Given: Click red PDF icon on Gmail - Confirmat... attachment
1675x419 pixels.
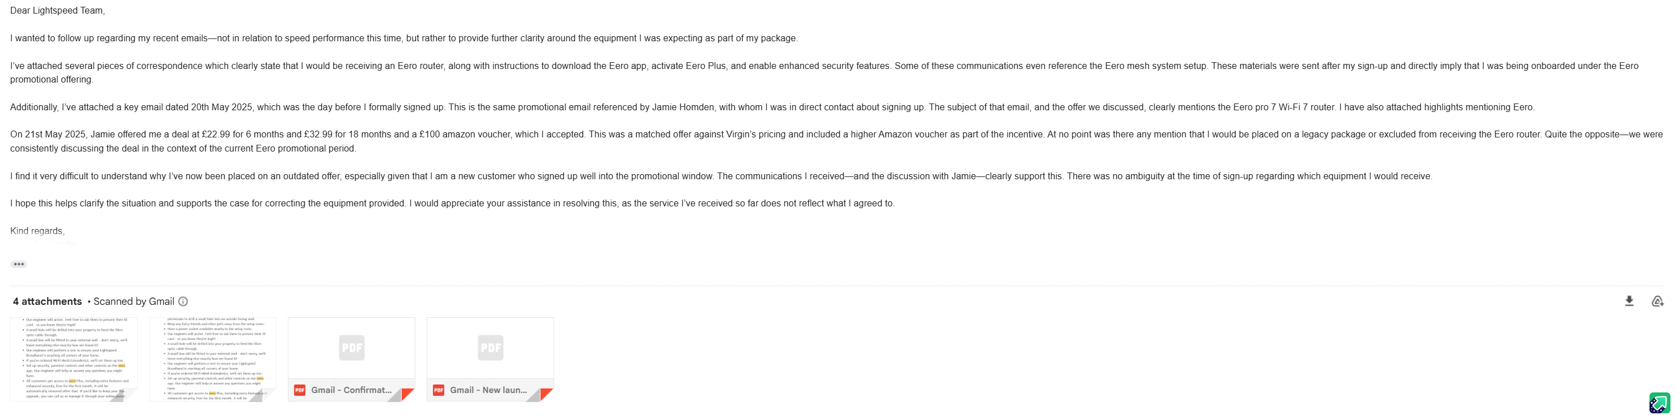Looking at the screenshot, I should 300,390.
